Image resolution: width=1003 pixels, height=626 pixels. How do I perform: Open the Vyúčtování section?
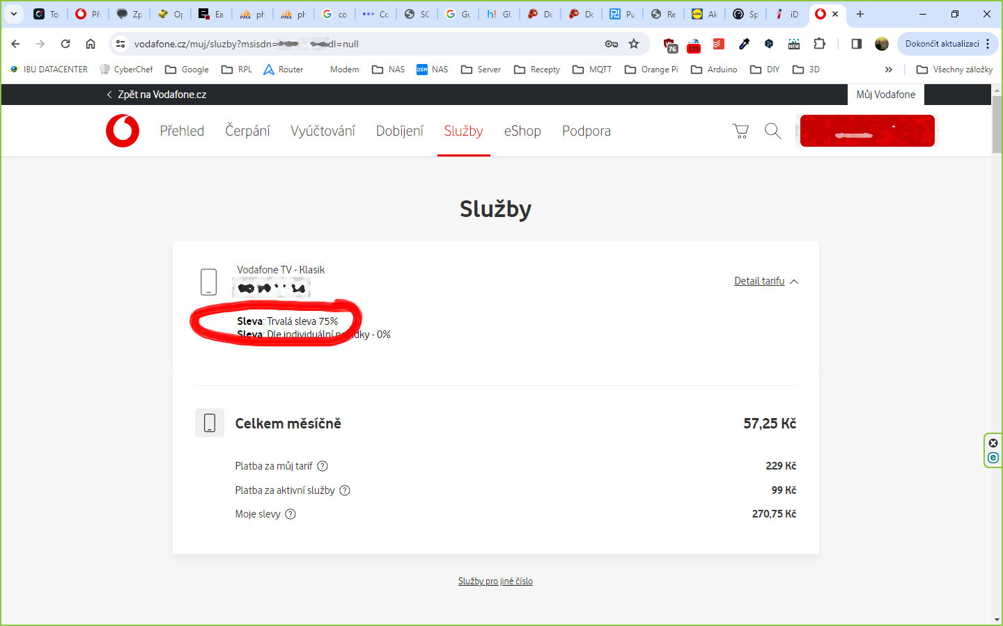pyautogui.click(x=322, y=131)
